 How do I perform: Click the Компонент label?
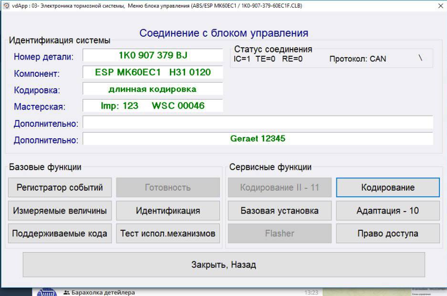click(x=37, y=73)
